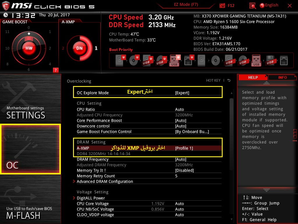
Task: Click the screenshot camera icon beside F12
Action: [222, 6]
